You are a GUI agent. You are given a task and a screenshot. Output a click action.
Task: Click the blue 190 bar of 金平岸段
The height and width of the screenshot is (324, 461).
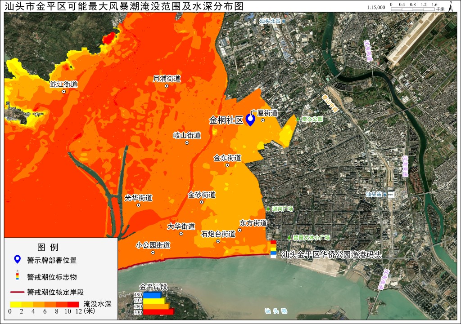[x=152, y=295]
